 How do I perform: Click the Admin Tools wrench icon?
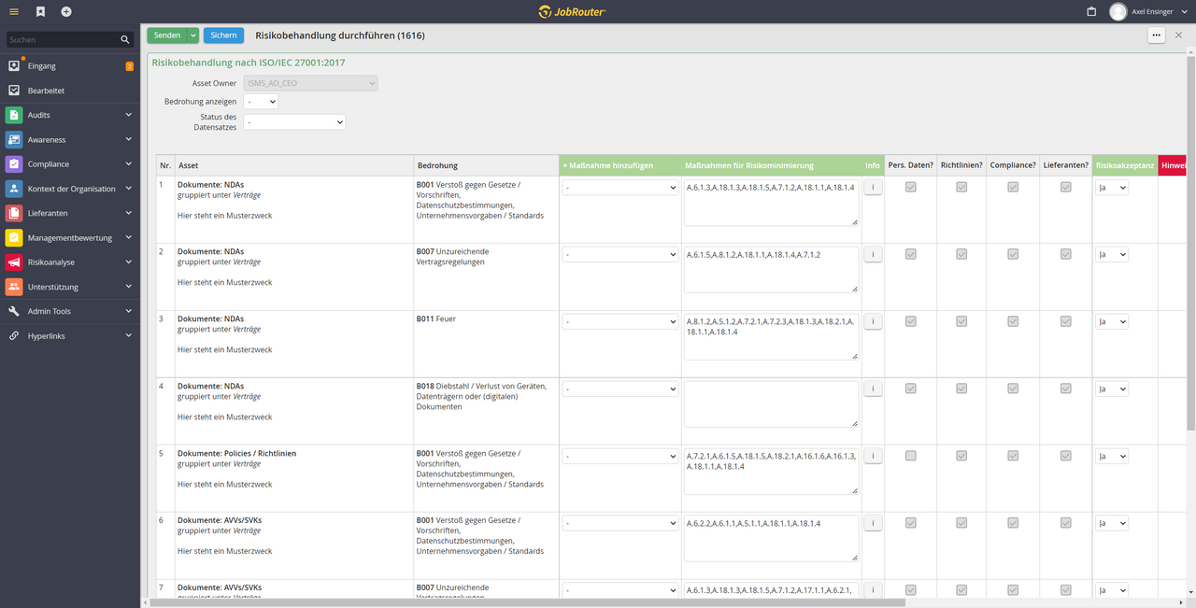pyautogui.click(x=14, y=311)
